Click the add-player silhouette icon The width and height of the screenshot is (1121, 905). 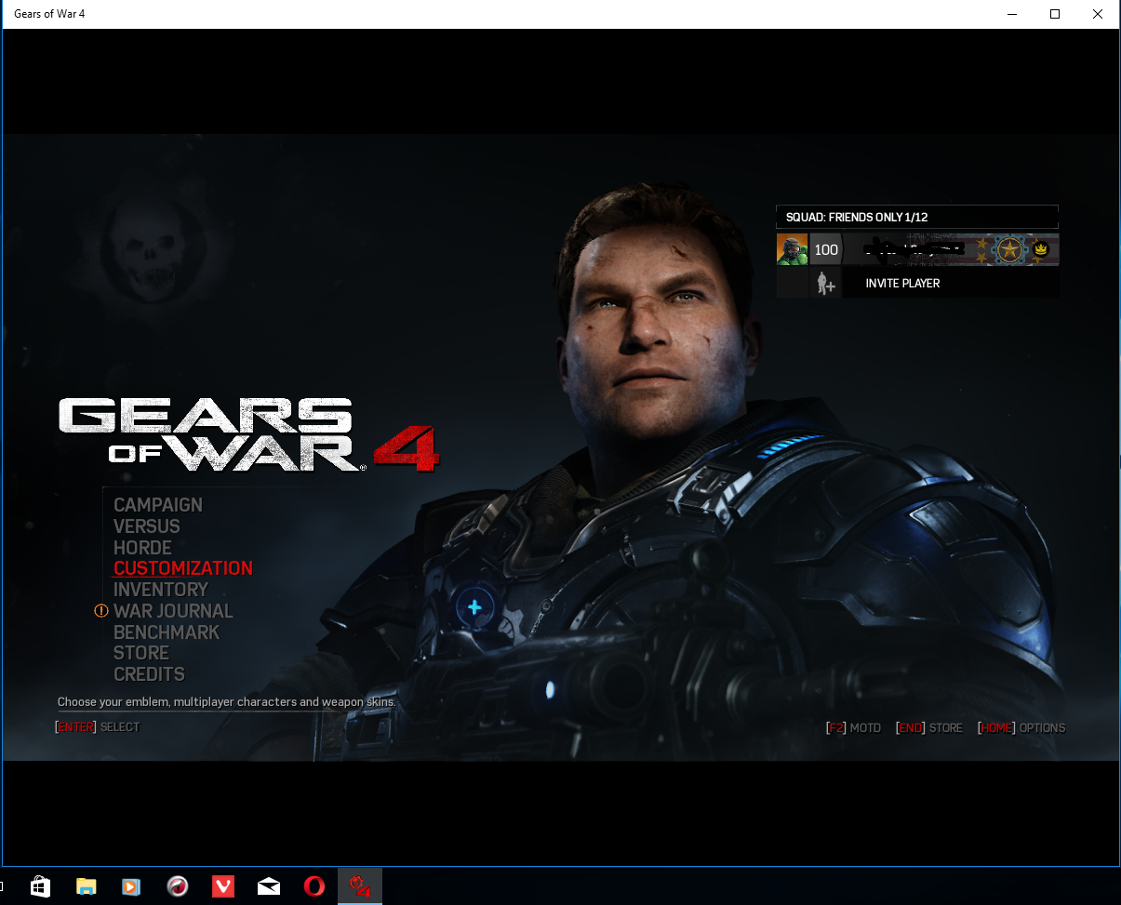[826, 284]
